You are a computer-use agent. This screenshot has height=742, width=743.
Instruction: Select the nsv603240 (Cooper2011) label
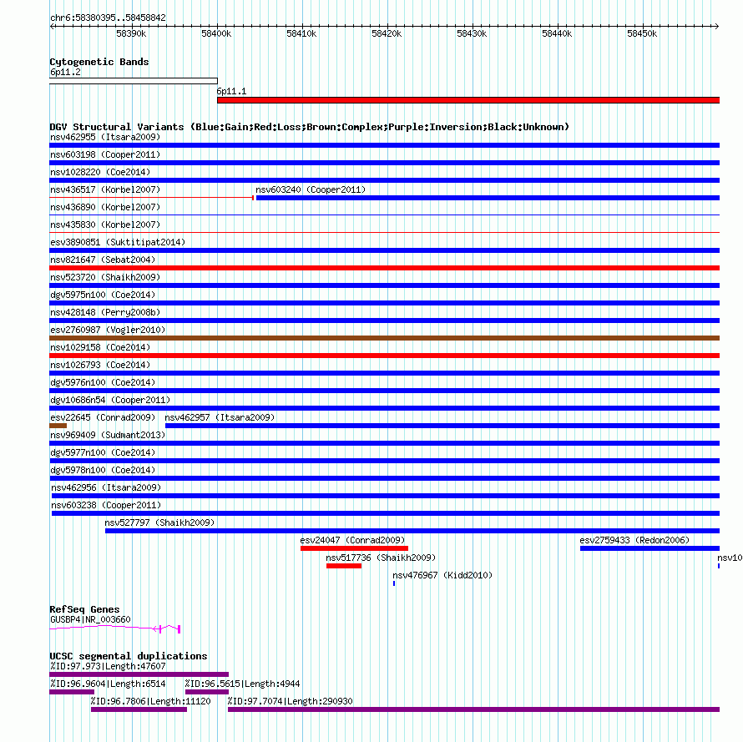click(x=311, y=190)
